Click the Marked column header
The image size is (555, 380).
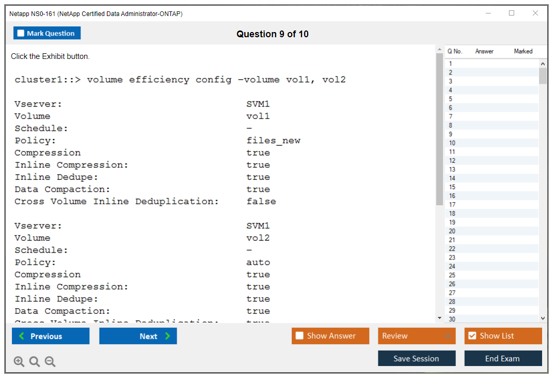pos(523,51)
